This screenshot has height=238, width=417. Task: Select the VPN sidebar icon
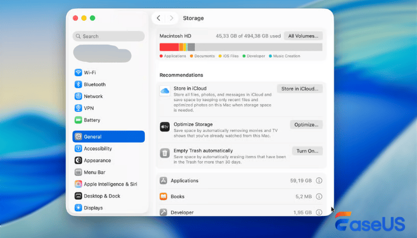point(78,108)
